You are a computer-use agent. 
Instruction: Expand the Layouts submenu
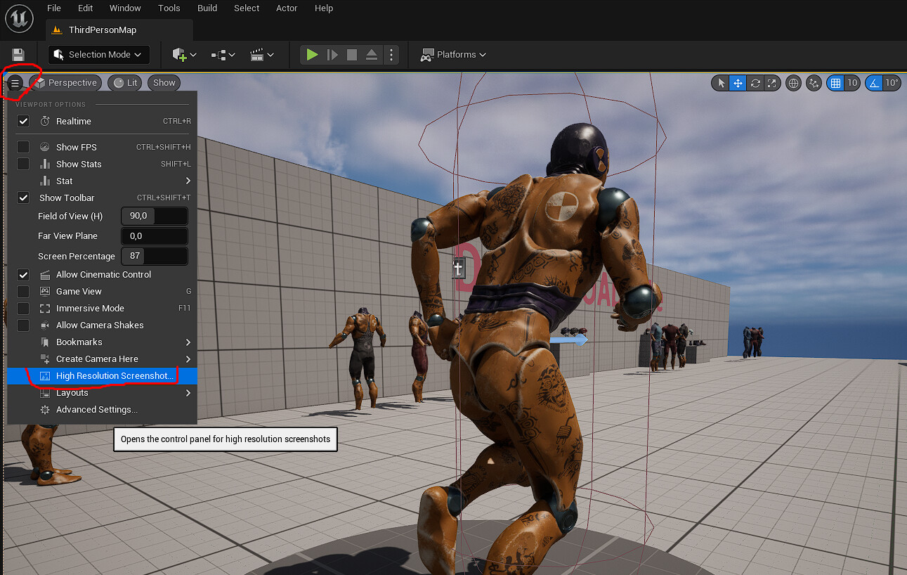102,392
